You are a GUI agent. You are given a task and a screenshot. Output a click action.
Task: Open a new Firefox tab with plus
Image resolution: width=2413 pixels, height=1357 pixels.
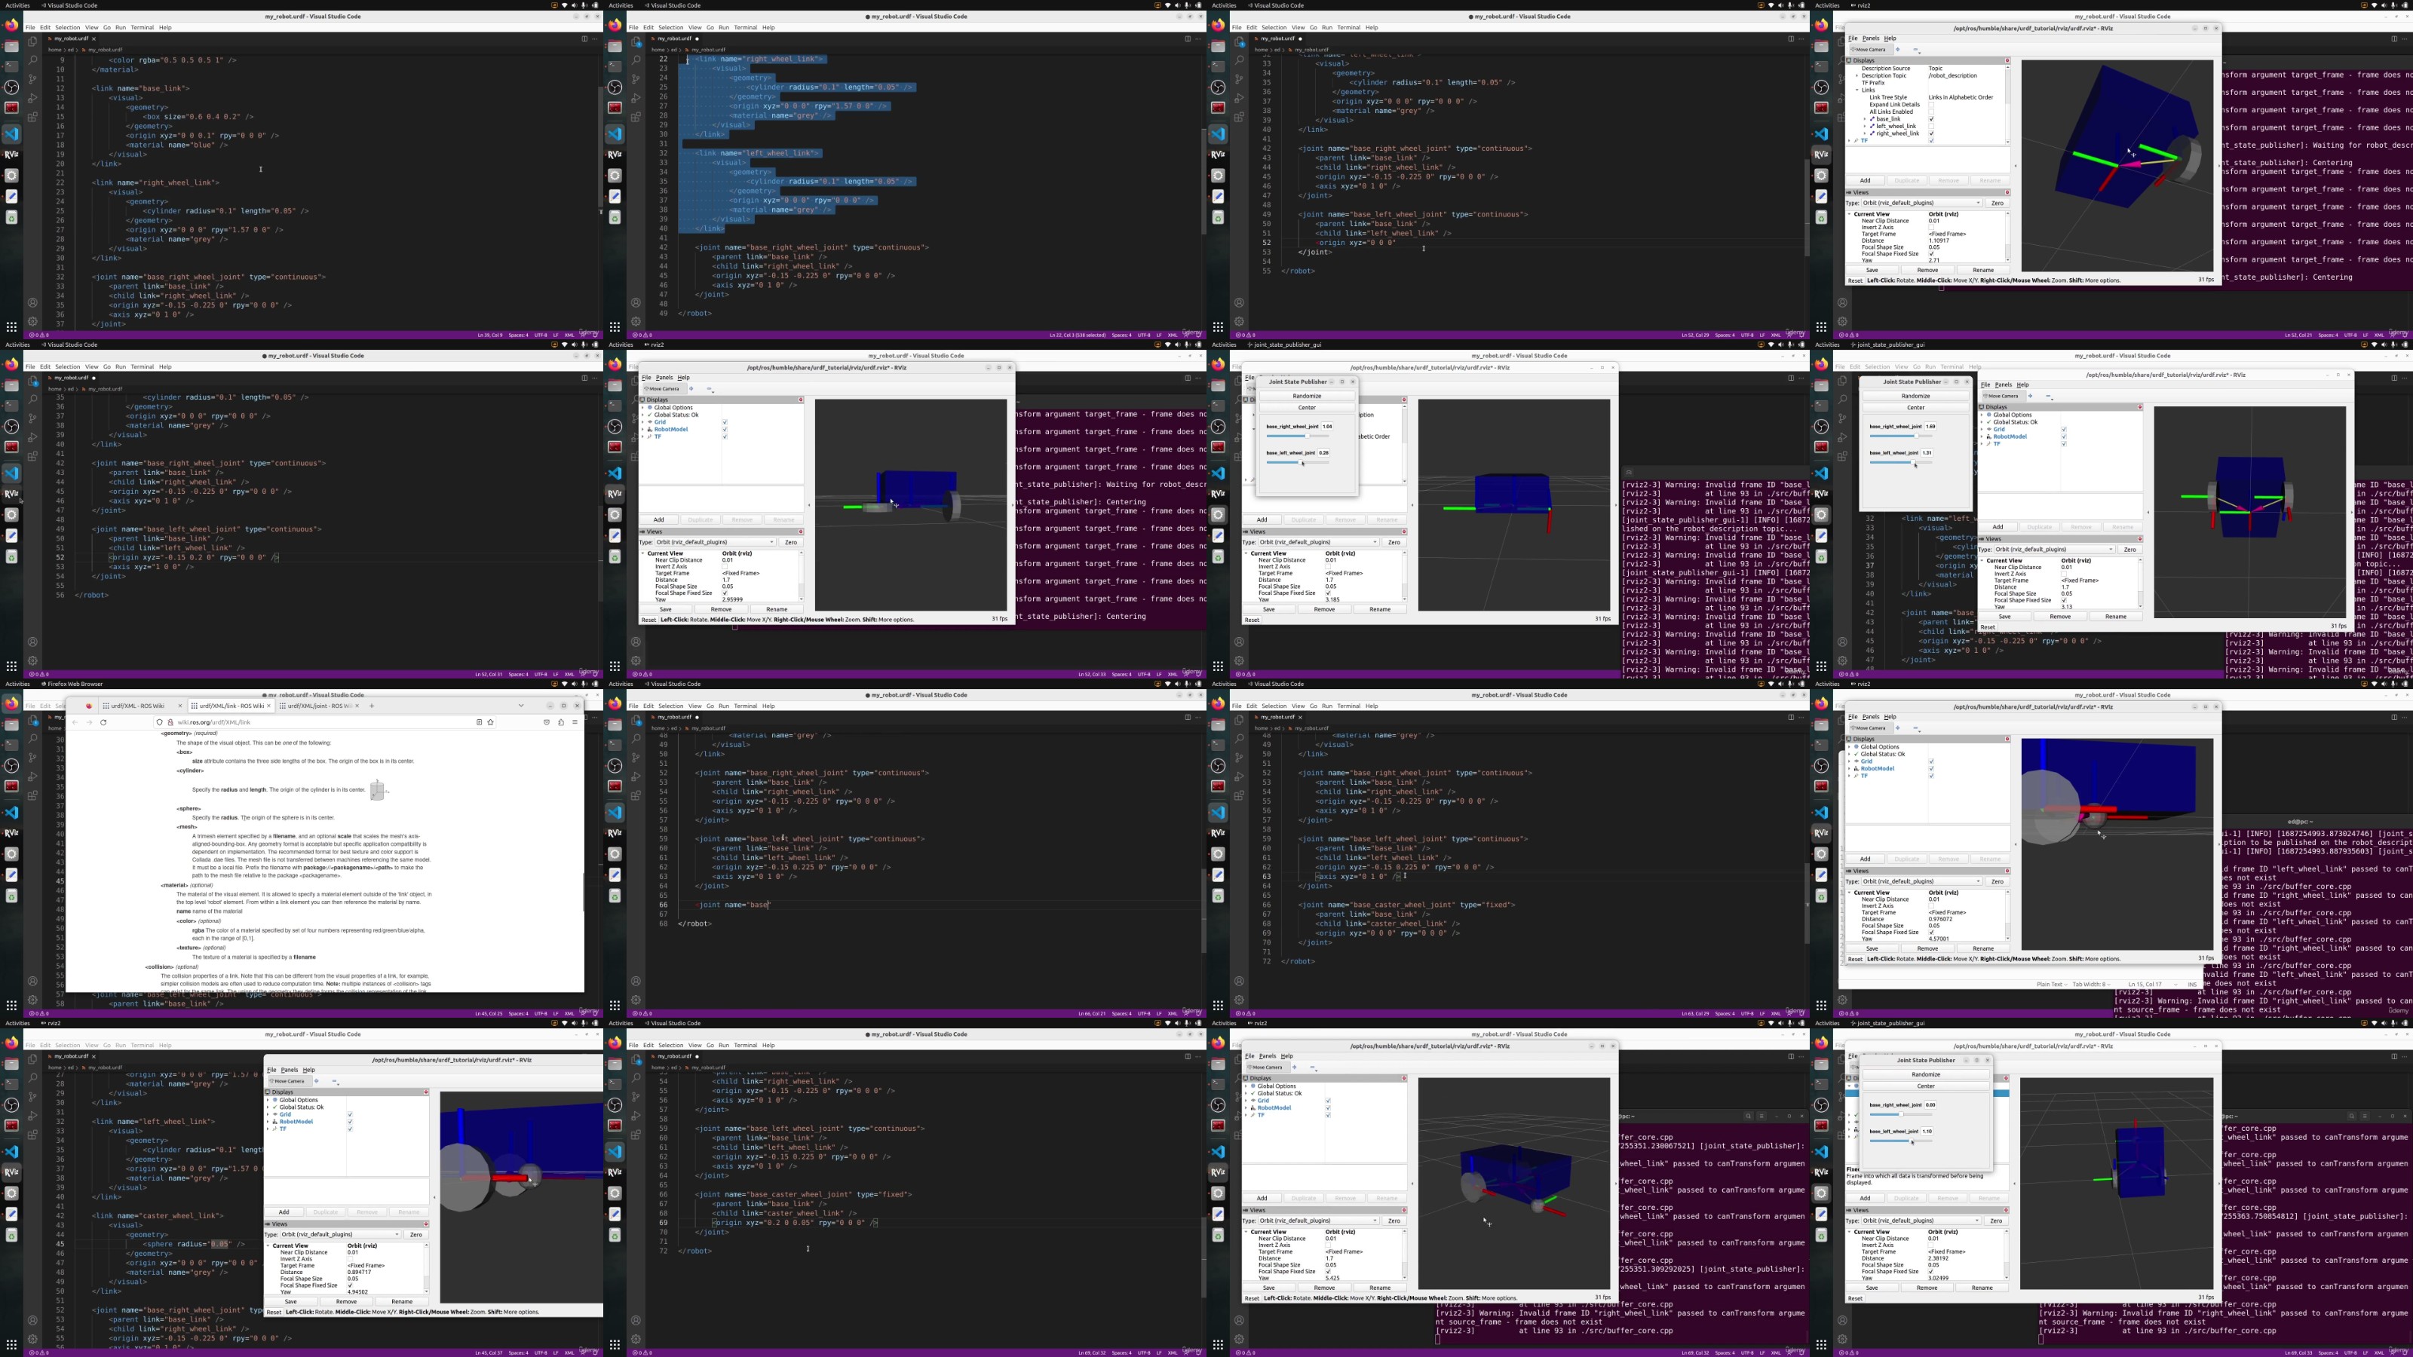click(372, 706)
